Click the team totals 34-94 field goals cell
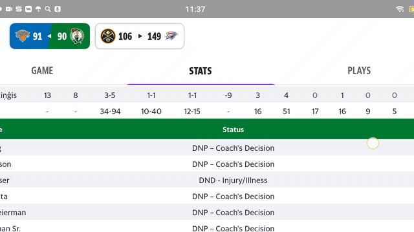Screen dimensions: 414x232 [110, 111]
